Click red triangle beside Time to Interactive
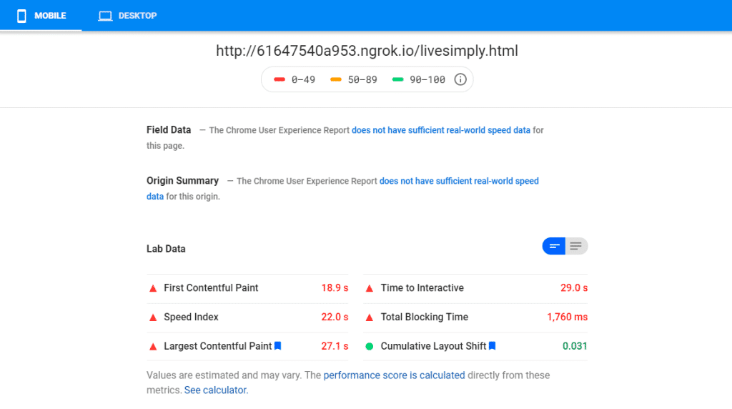The height and width of the screenshot is (409, 732). tap(370, 288)
